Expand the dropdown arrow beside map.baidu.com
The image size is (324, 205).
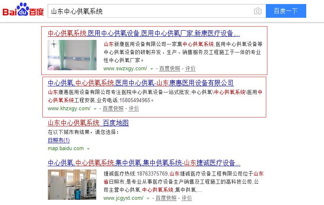88,149
